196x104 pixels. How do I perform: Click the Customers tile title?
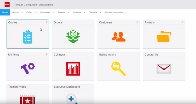106,22
